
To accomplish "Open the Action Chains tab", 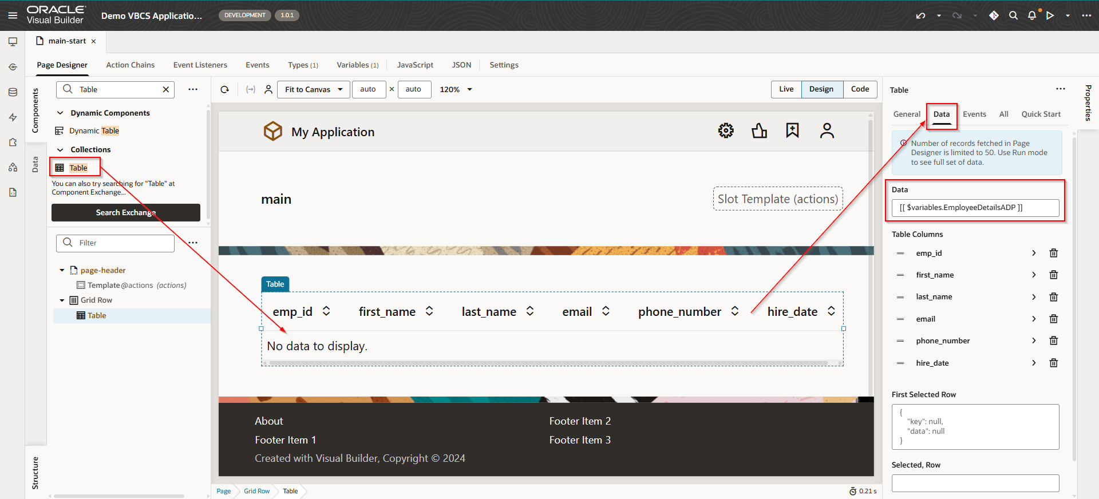I will 130,65.
